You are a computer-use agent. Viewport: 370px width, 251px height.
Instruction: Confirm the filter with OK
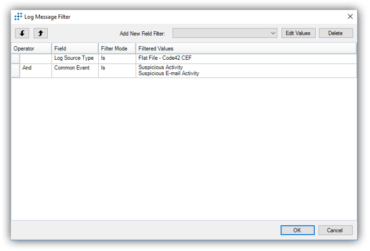(x=297, y=230)
